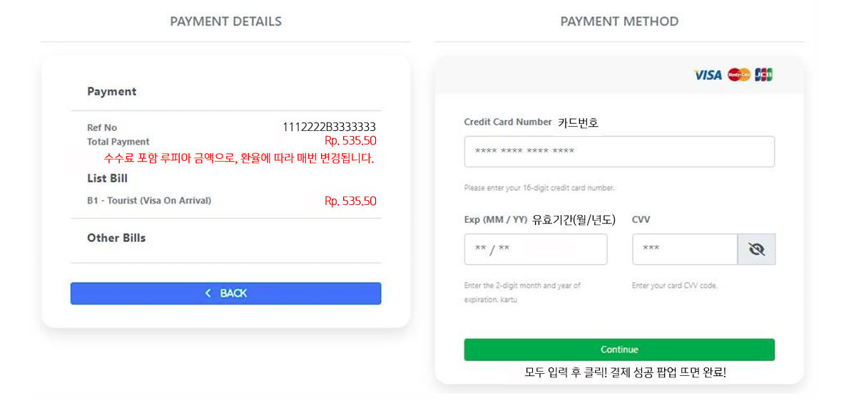Screen dimensions: 851x403
Task: Click the MasterCard logo
Action: click(x=738, y=75)
